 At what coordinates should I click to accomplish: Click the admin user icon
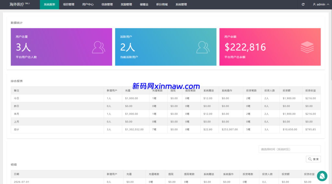[314, 5]
